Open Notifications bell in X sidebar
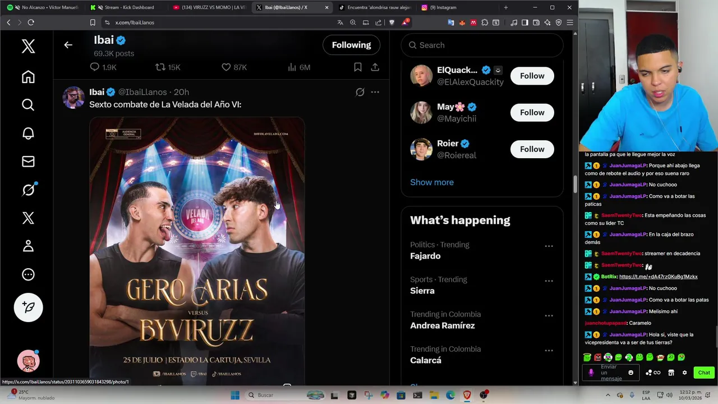The width and height of the screenshot is (718, 404). tap(28, 134)
